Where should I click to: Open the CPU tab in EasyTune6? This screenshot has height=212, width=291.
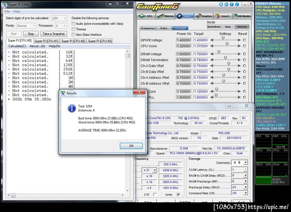146,16
